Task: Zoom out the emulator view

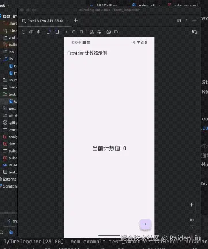Action: pyautogui.click(x=191, y=212)
